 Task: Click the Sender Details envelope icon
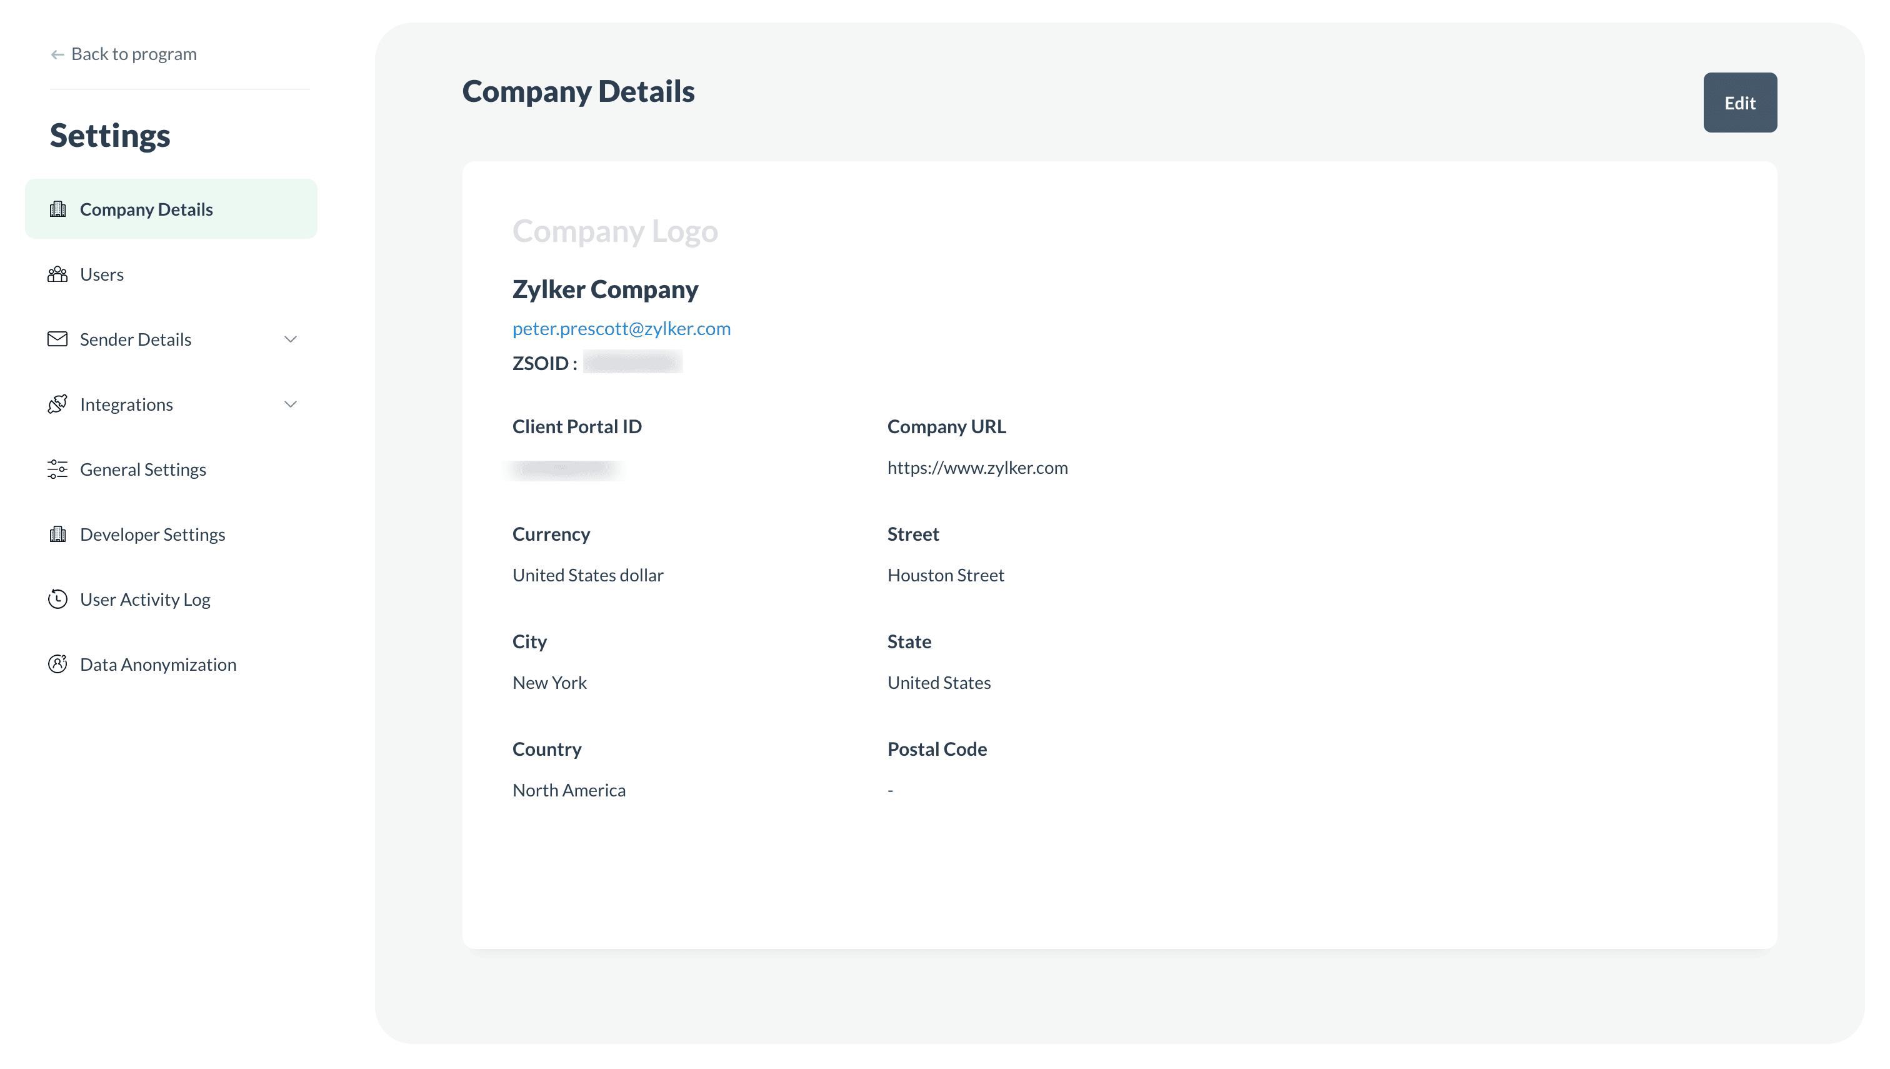[x=57, y=338]
